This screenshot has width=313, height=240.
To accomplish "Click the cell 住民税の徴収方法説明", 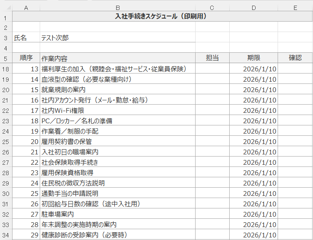I will point(117,183).
